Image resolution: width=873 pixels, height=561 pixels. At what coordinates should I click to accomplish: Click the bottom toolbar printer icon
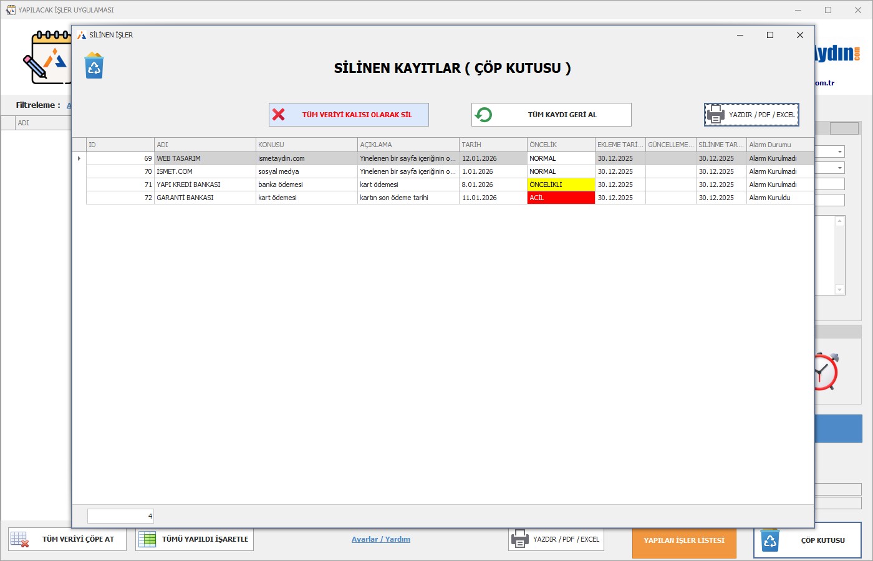pos(519,539)
